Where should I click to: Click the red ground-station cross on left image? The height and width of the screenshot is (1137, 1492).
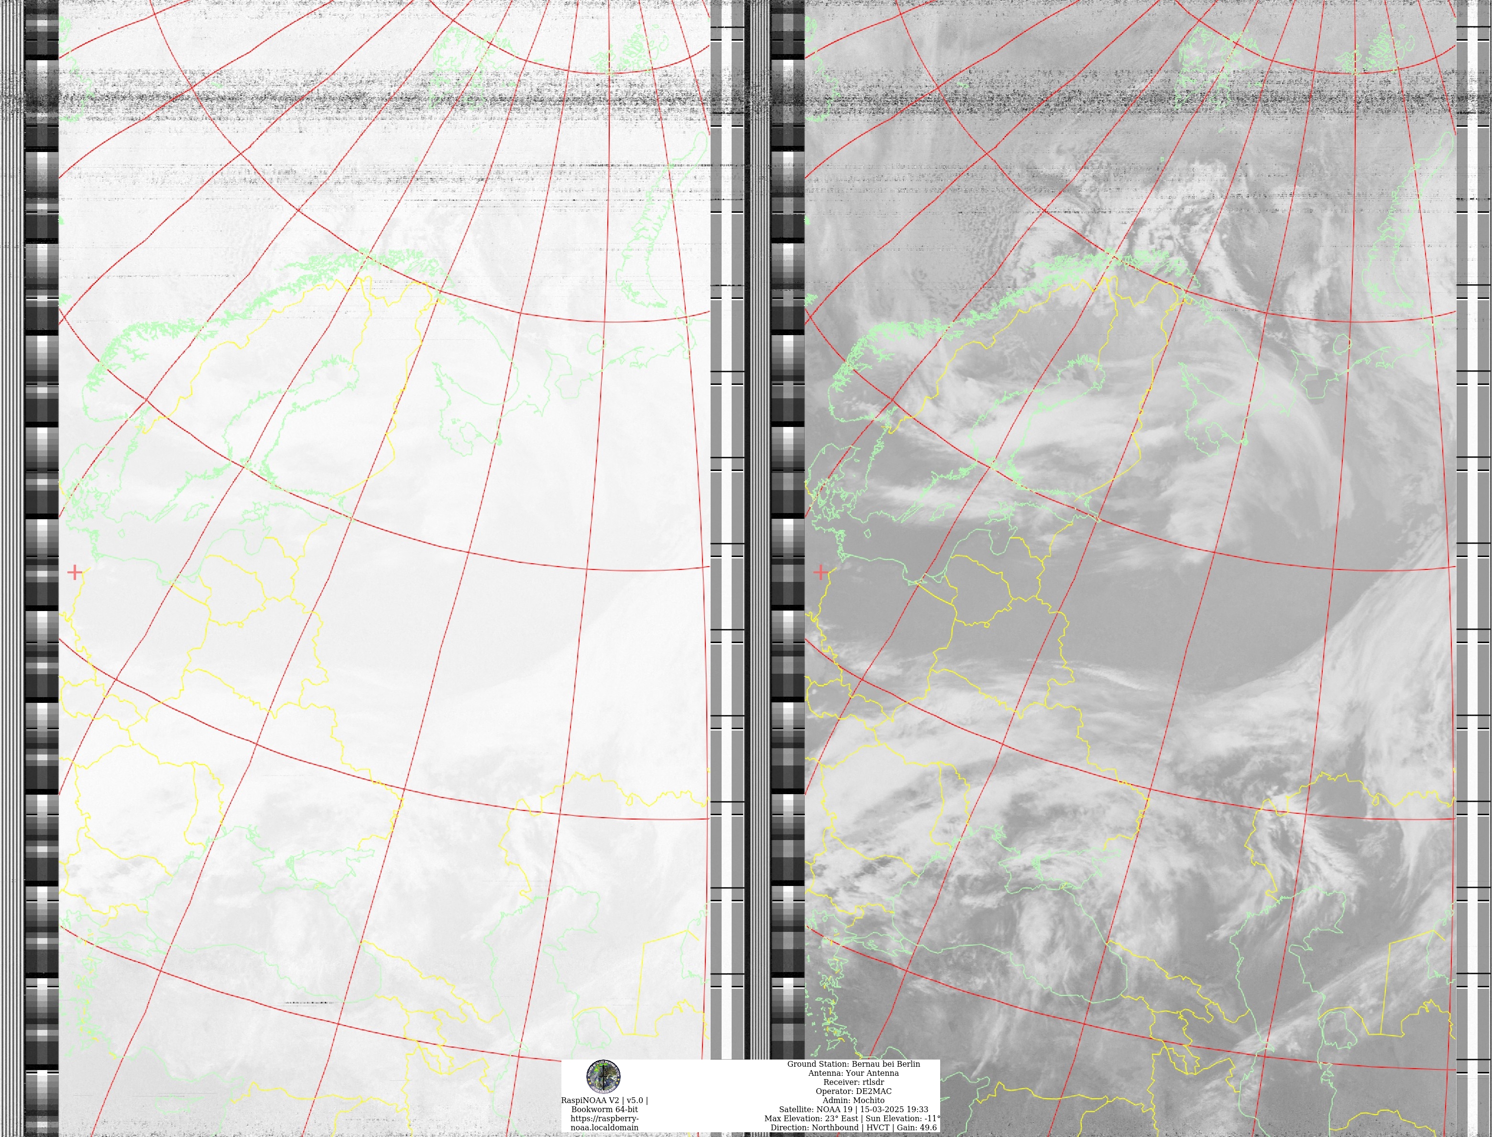[75, 572]
